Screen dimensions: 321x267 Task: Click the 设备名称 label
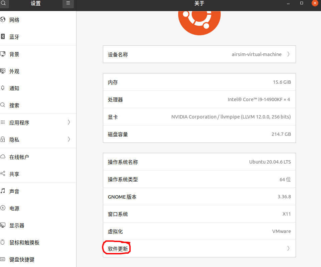coord(118,55)
